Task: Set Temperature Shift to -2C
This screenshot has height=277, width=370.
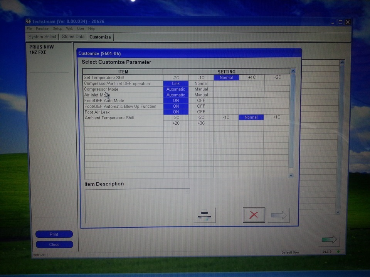Action: [176, 77]
